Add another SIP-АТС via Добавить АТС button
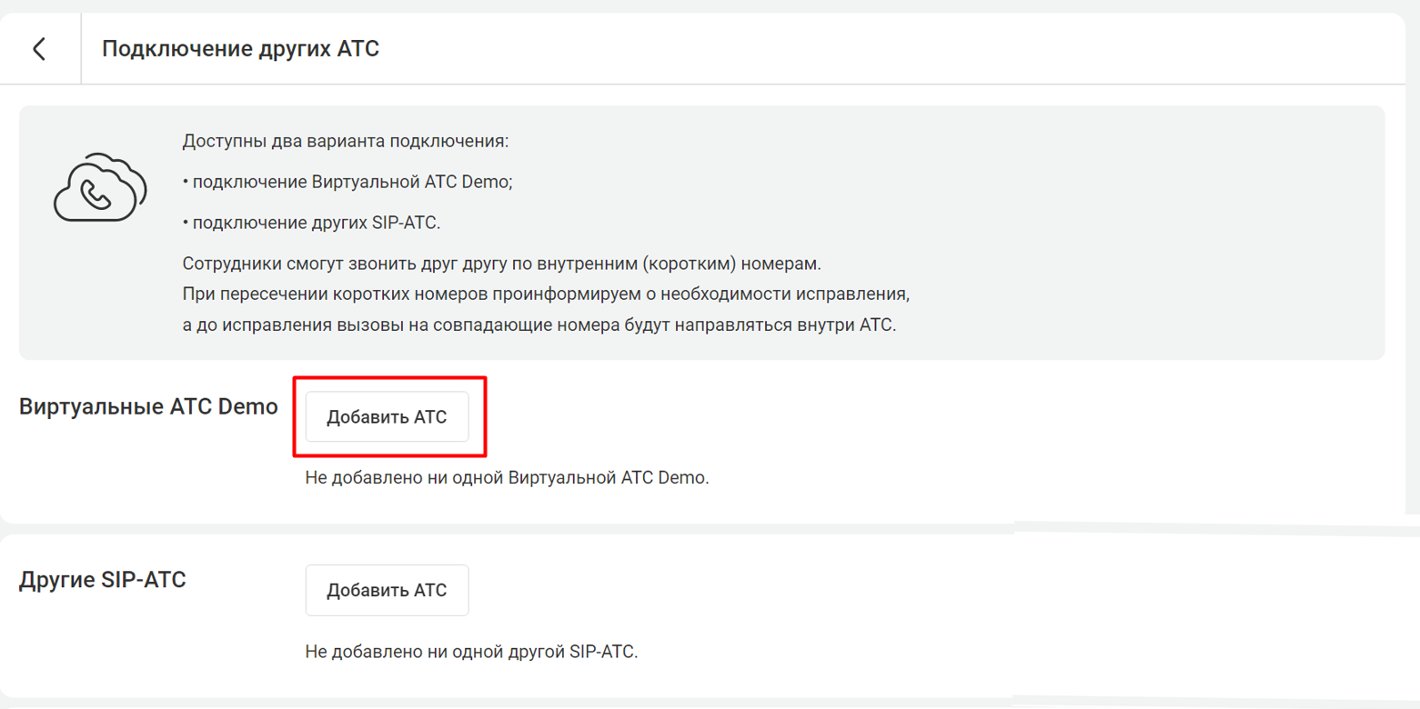 click(388, 590)
